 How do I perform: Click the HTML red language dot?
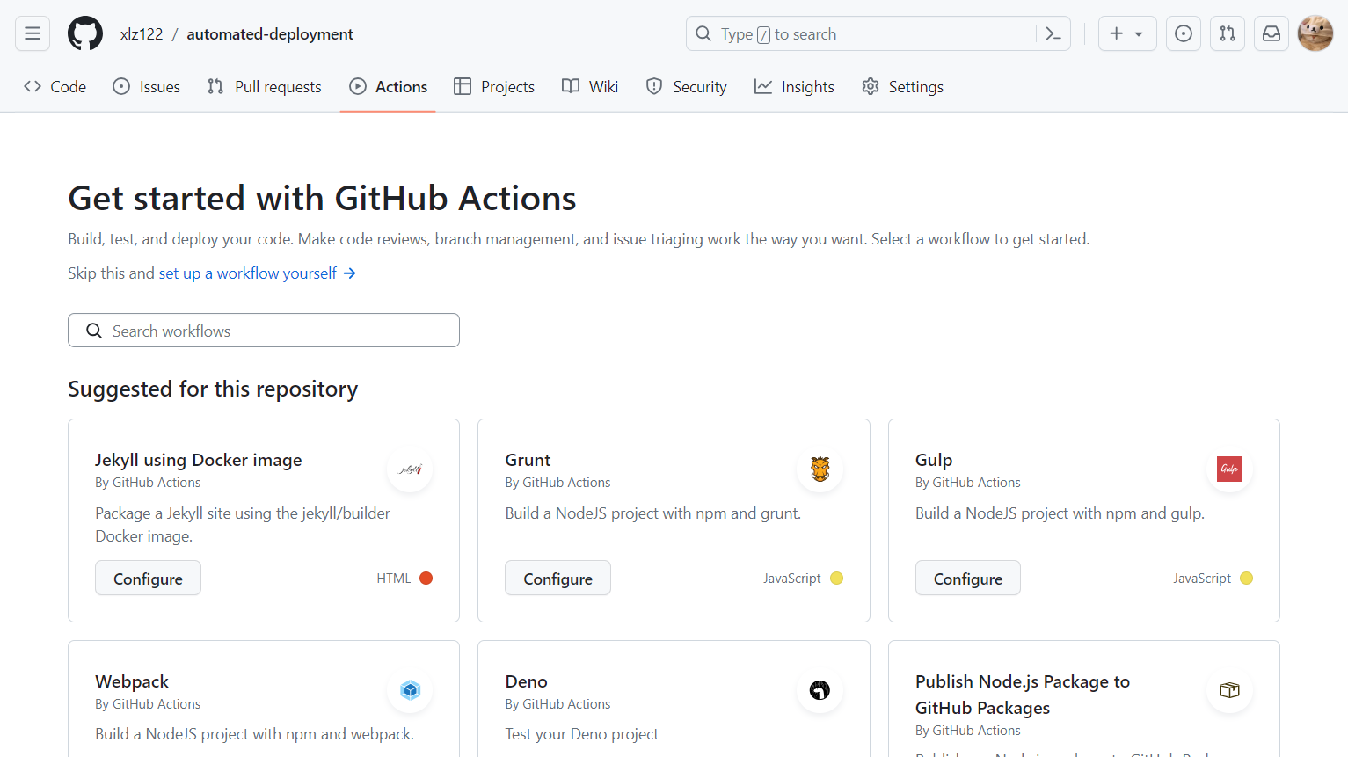point(426,578)
